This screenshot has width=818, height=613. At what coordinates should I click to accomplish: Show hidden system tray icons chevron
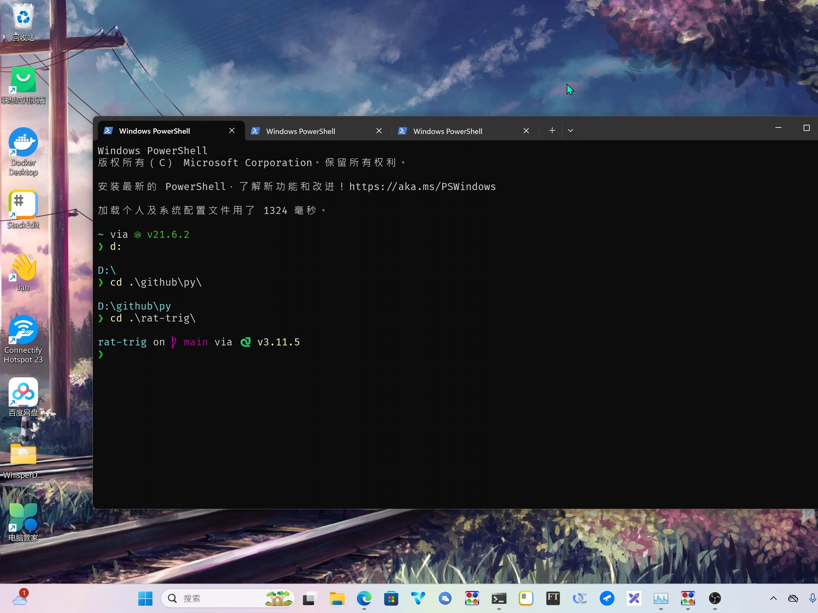[x=773, y=598]
